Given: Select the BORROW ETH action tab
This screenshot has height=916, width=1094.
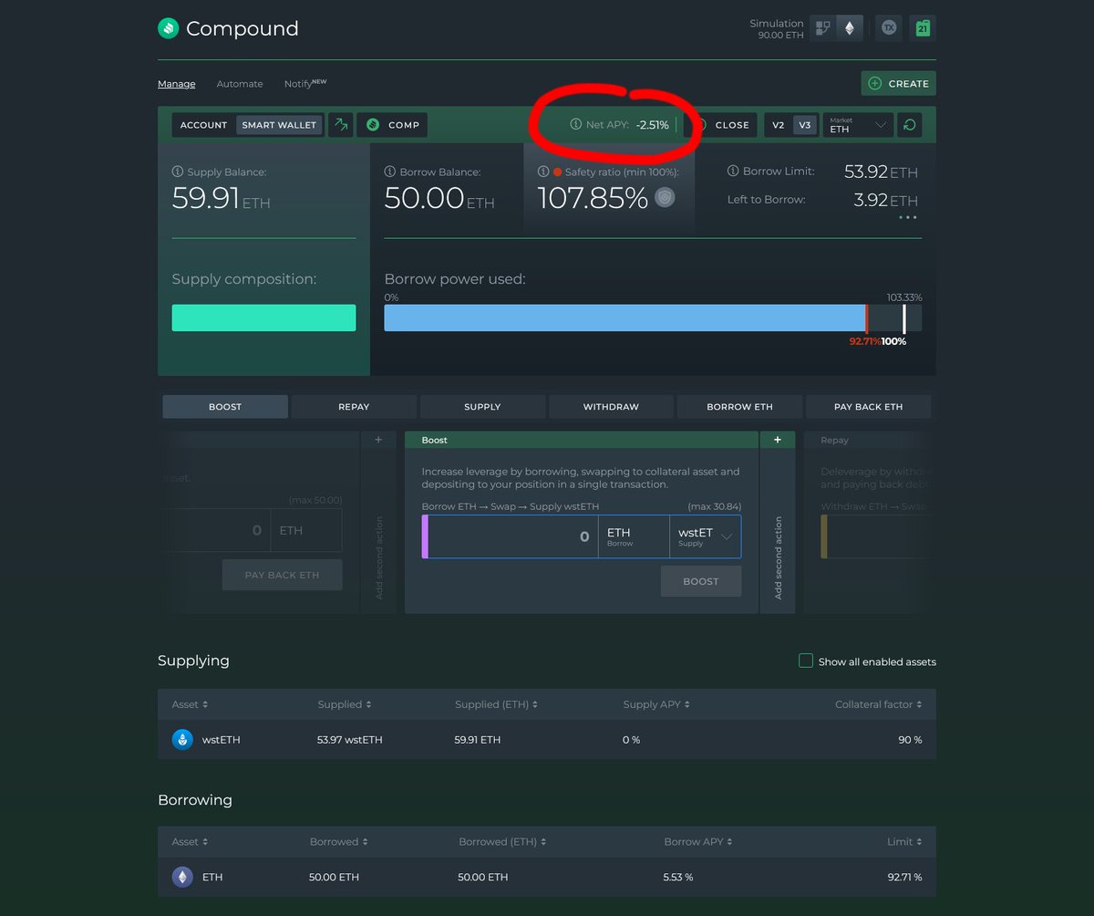Looking at the screenshot, I should (x=739, y=407).
